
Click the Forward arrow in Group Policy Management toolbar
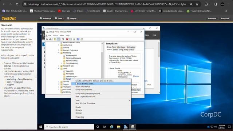(x=50, y=39)
